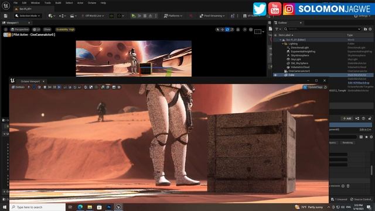
Task: Click the viewport options hamburger button
Action: pos(5,29)
